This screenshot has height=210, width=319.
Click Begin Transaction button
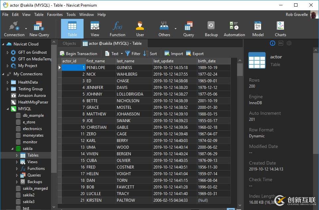click(78, 54)
